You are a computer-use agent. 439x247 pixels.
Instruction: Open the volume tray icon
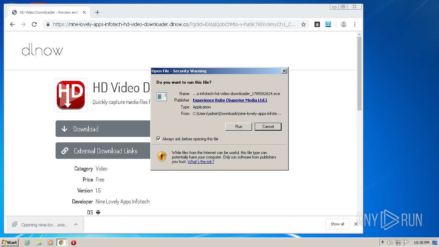(x=390, y=243)
